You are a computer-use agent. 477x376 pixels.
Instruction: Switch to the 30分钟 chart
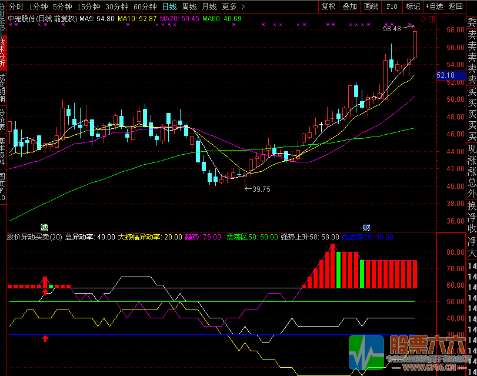117,6
